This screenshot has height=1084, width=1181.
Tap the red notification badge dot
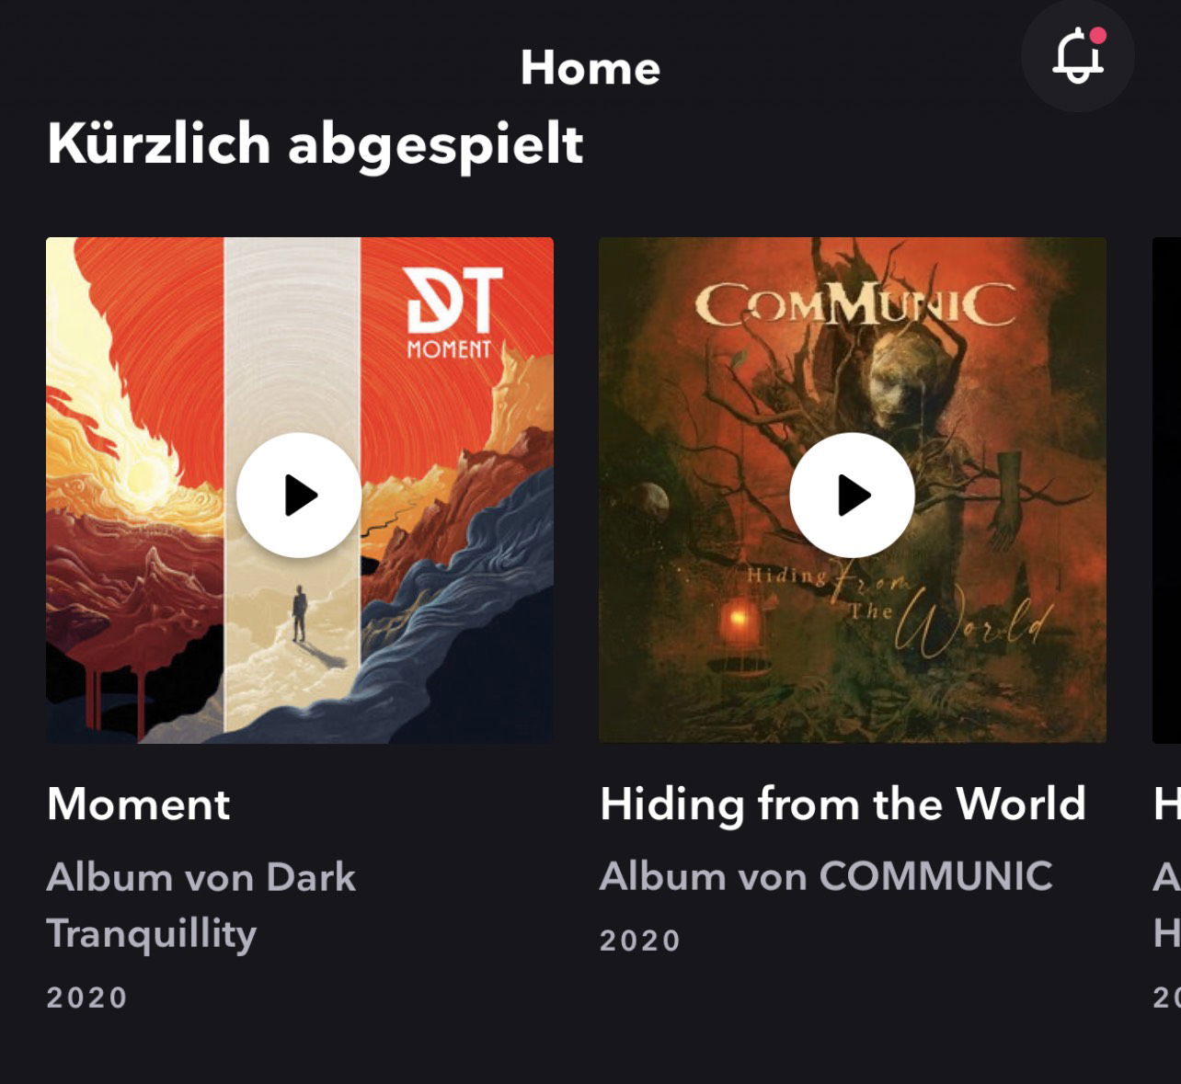point(1098,36)
